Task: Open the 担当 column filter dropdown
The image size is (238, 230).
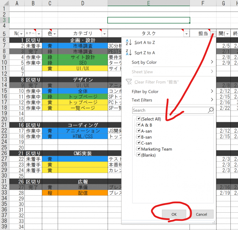Action: pyautogui.click(x=213, y=34)
